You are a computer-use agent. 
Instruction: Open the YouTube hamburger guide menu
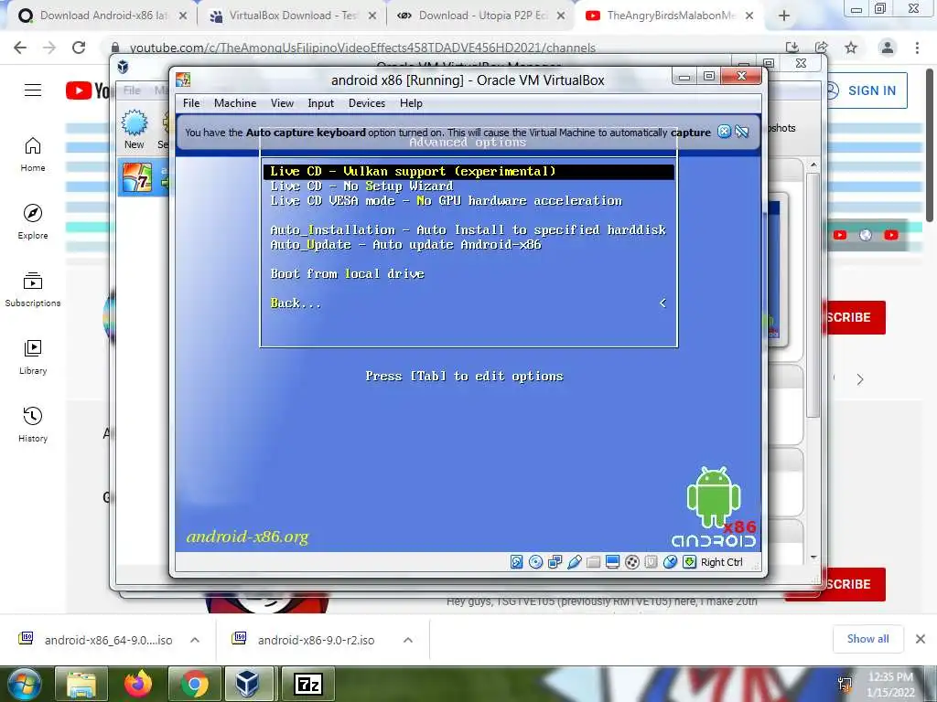point(33,90)
